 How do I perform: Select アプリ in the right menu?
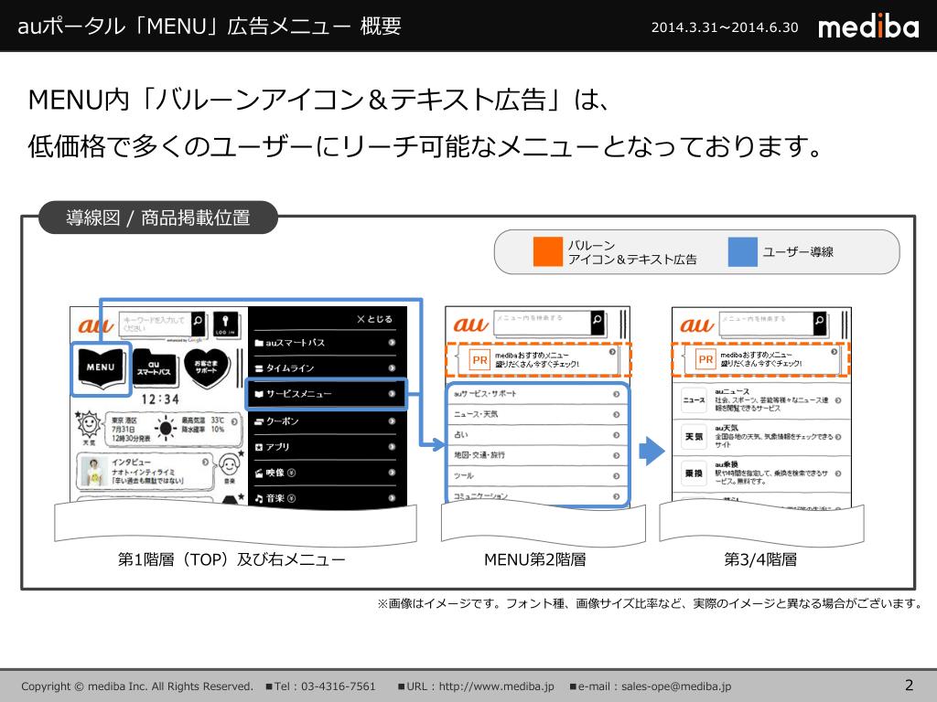click(325, 446)
